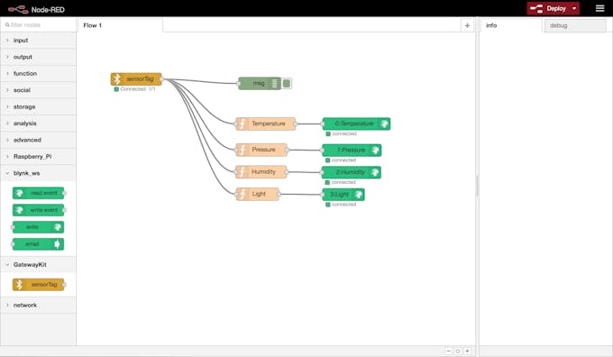Pick the sensorTag node in GatewayKit palette
613x357 pixels.
point(38,285)
